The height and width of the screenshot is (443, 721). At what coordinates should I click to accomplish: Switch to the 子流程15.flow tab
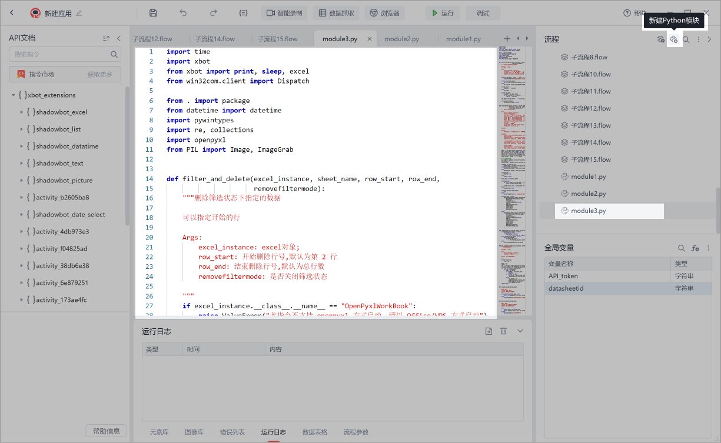(278, 39)
